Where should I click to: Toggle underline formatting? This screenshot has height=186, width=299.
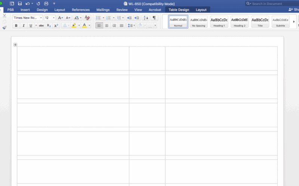tap(31, 25)
